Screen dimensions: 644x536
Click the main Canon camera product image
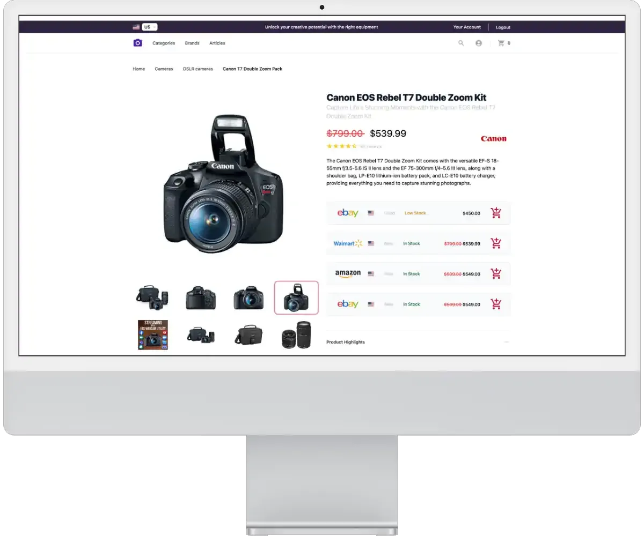pos(224,184)
